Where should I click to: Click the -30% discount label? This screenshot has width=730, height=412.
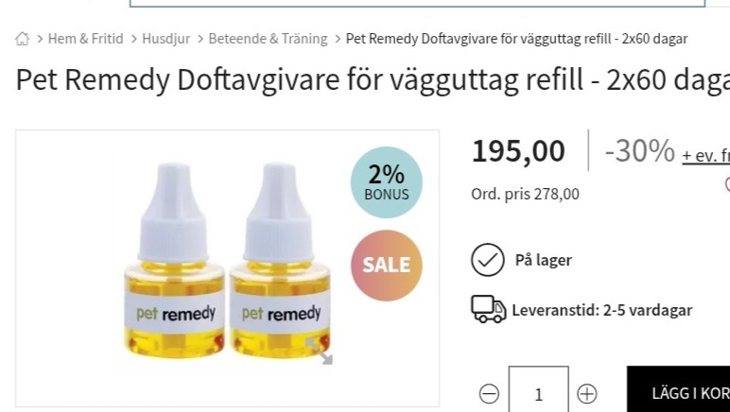click(x=639, y=150)
